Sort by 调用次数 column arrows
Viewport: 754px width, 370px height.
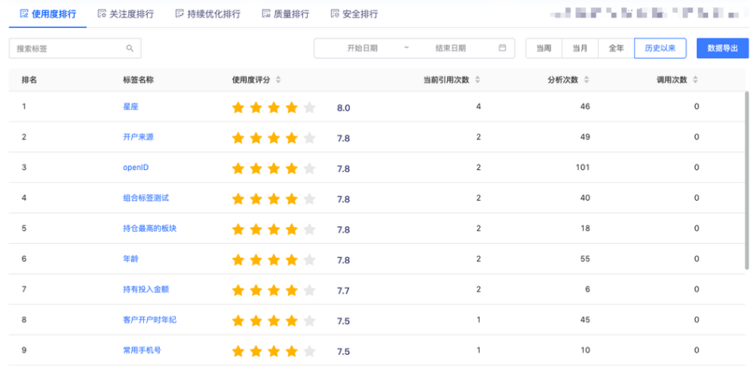point(695,79)
